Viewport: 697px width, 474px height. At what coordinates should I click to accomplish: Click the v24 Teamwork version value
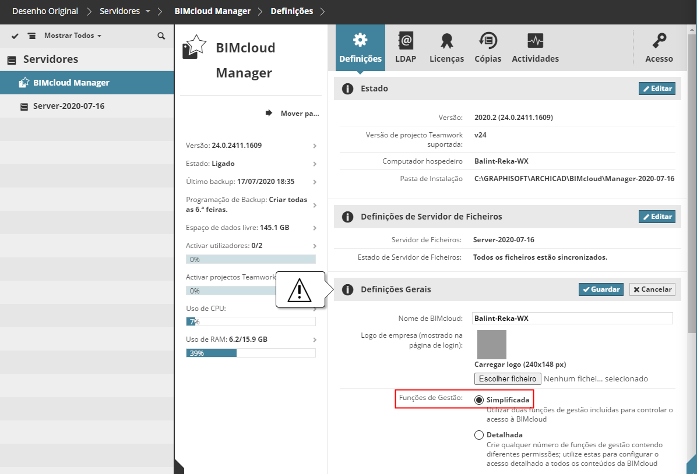click(480, 135)
